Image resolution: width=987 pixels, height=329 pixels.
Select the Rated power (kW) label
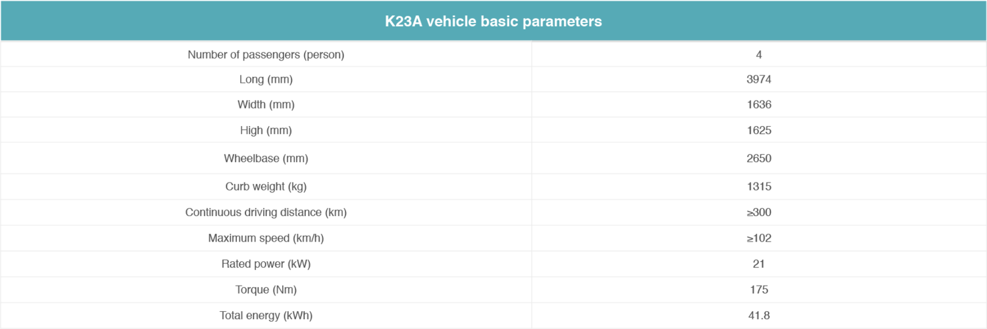coord(266,264)
